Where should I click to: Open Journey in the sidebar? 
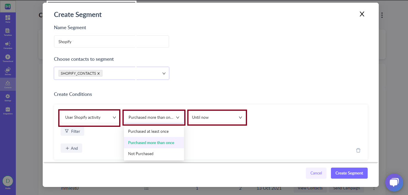pyautogui.click(x=8, y=71)
